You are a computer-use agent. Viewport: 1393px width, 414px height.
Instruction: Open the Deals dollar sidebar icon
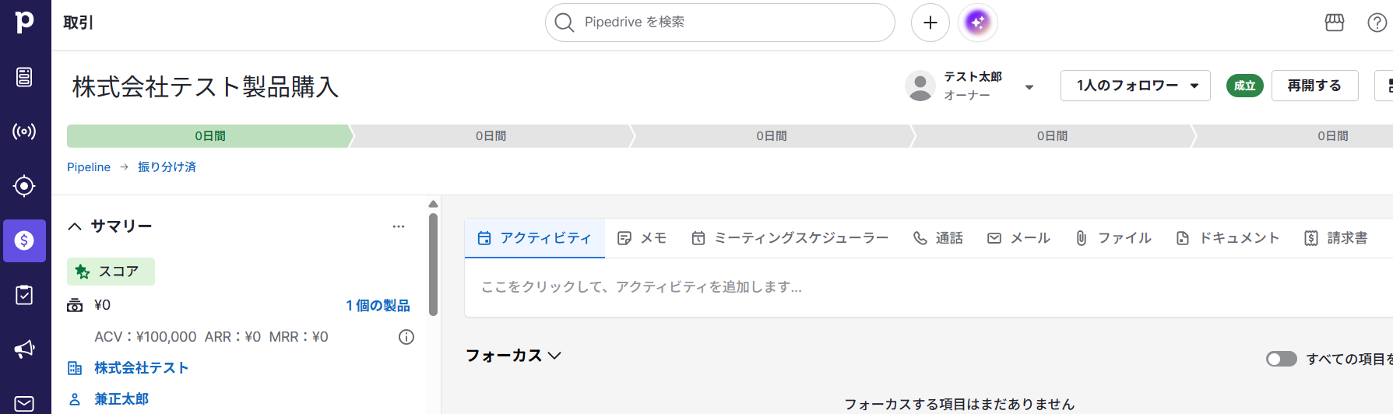tap(24, 240)
